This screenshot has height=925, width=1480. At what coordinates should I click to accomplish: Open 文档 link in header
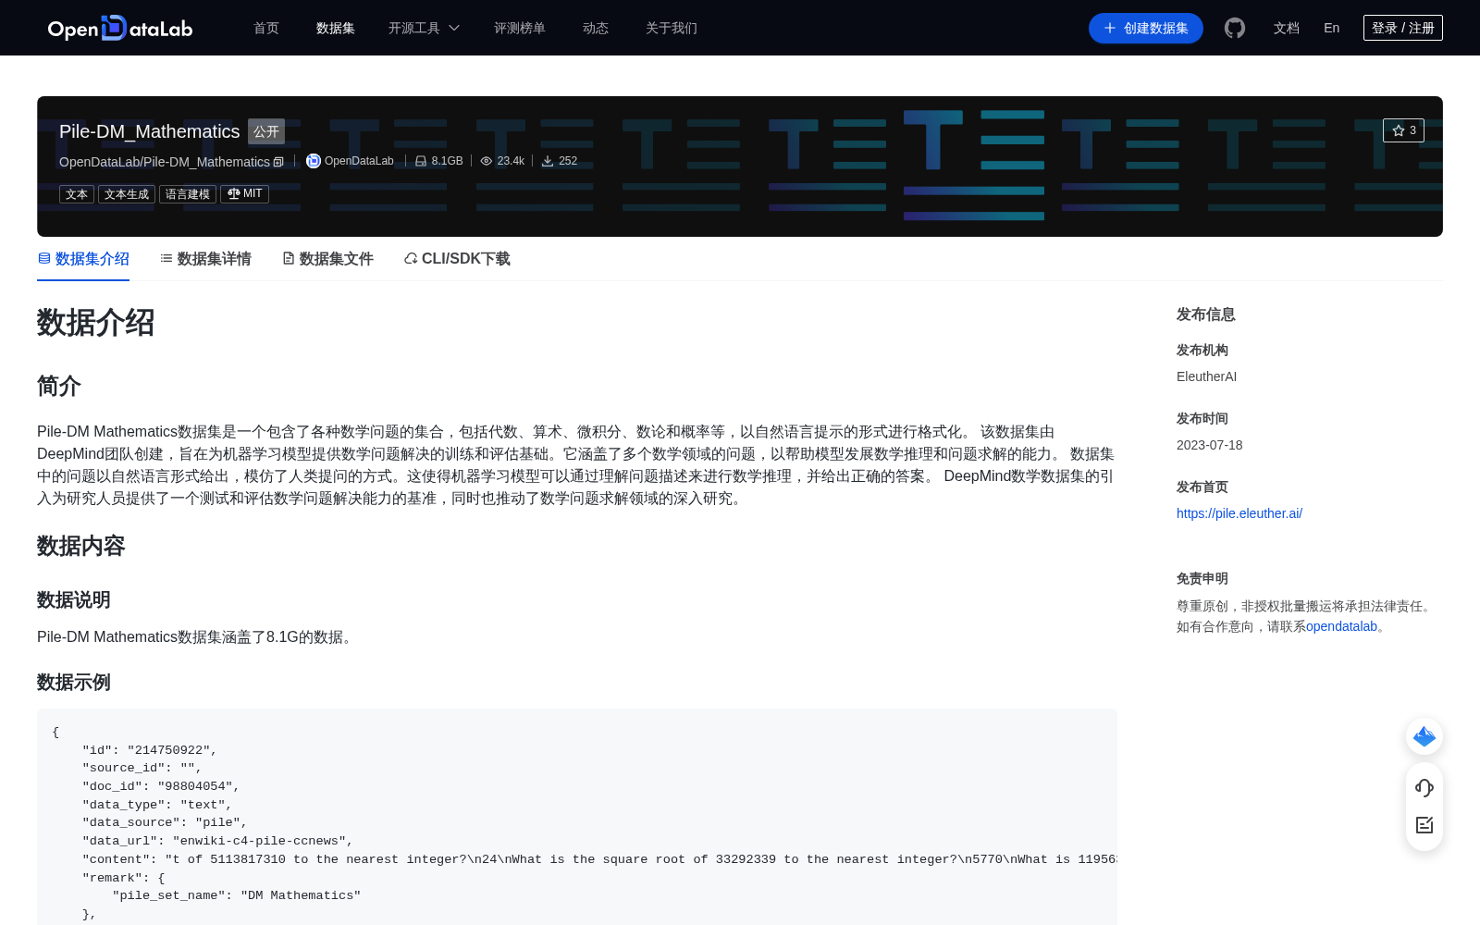(x=1287, y=28)
